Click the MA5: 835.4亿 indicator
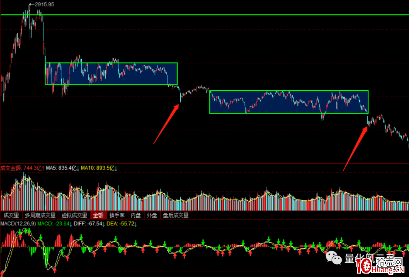 62,168
